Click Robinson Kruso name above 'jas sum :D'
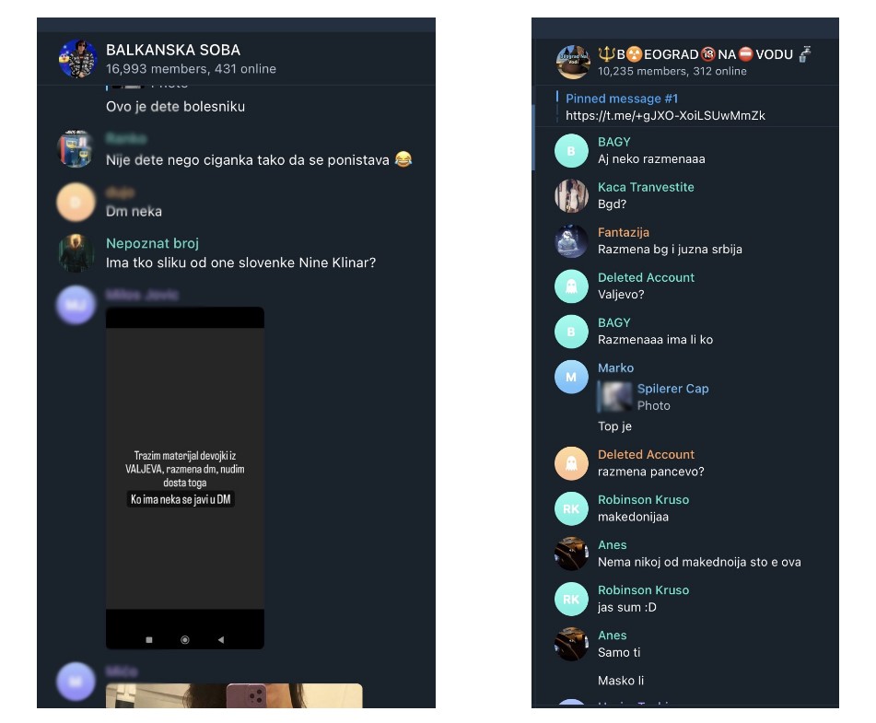876x723 pixels. (x=643, y=590)
